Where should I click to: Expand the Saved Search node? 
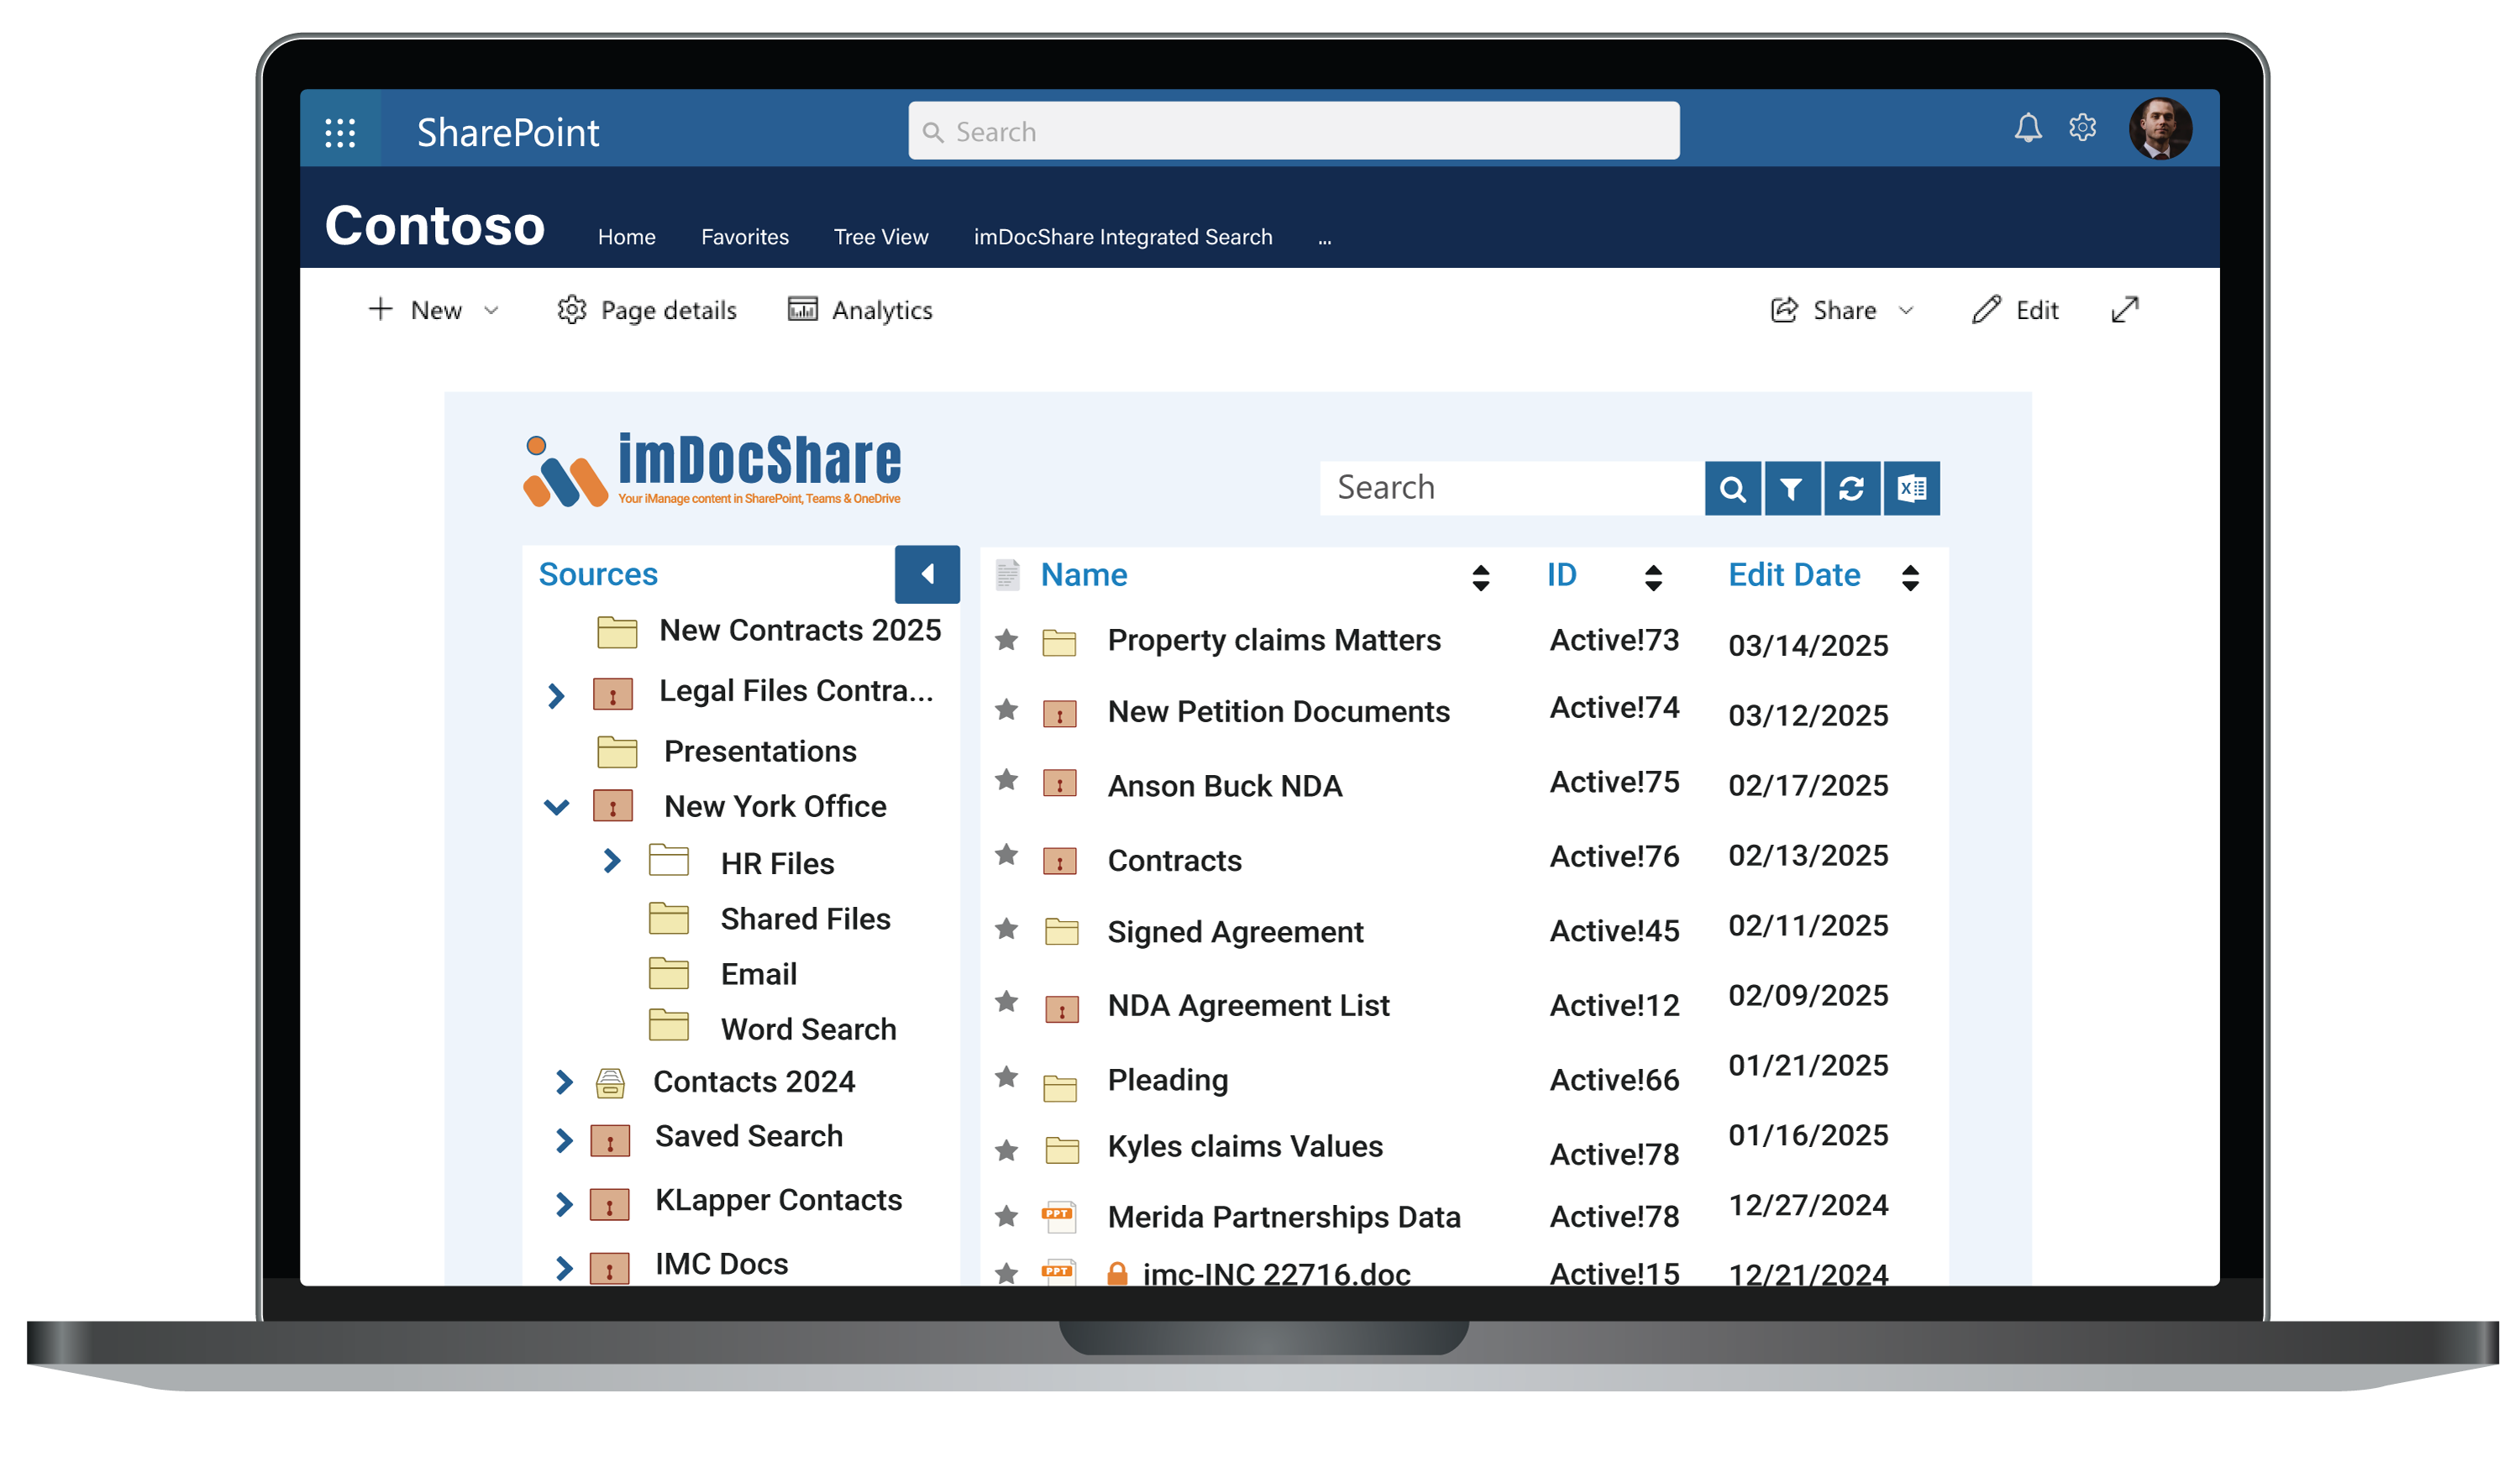564,1140
